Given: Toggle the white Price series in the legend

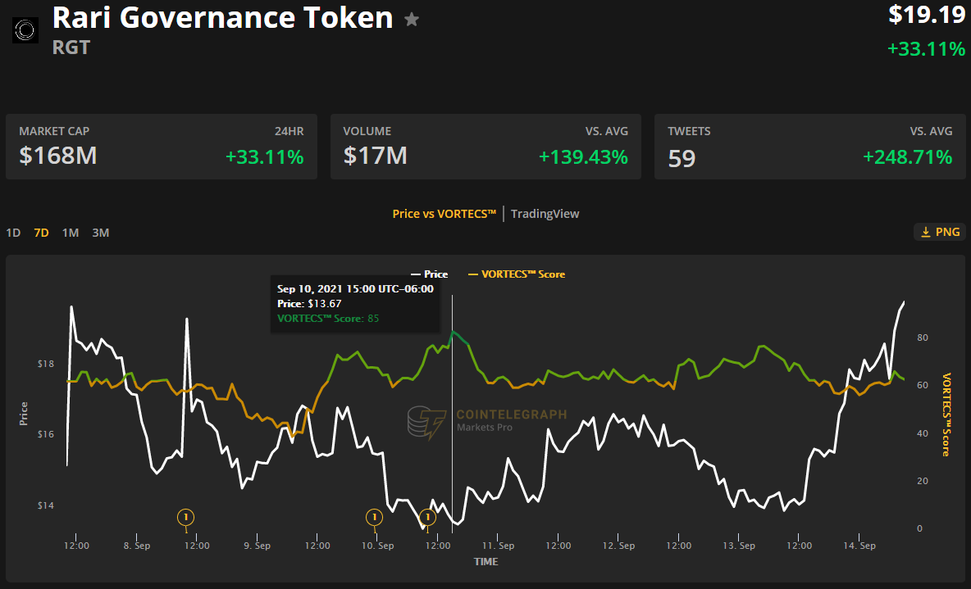Looking at the screenshot, I should point(429,274).
